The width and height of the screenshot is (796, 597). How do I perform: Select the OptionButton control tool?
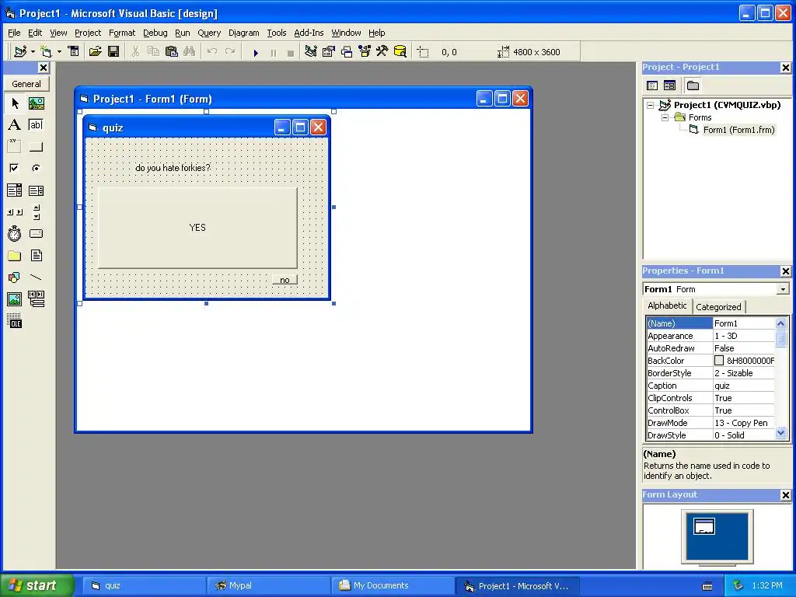(36, 168)
